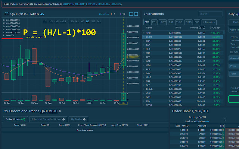Favorite the OAX instrument star
239x149 pixels.
click(144, 73)
